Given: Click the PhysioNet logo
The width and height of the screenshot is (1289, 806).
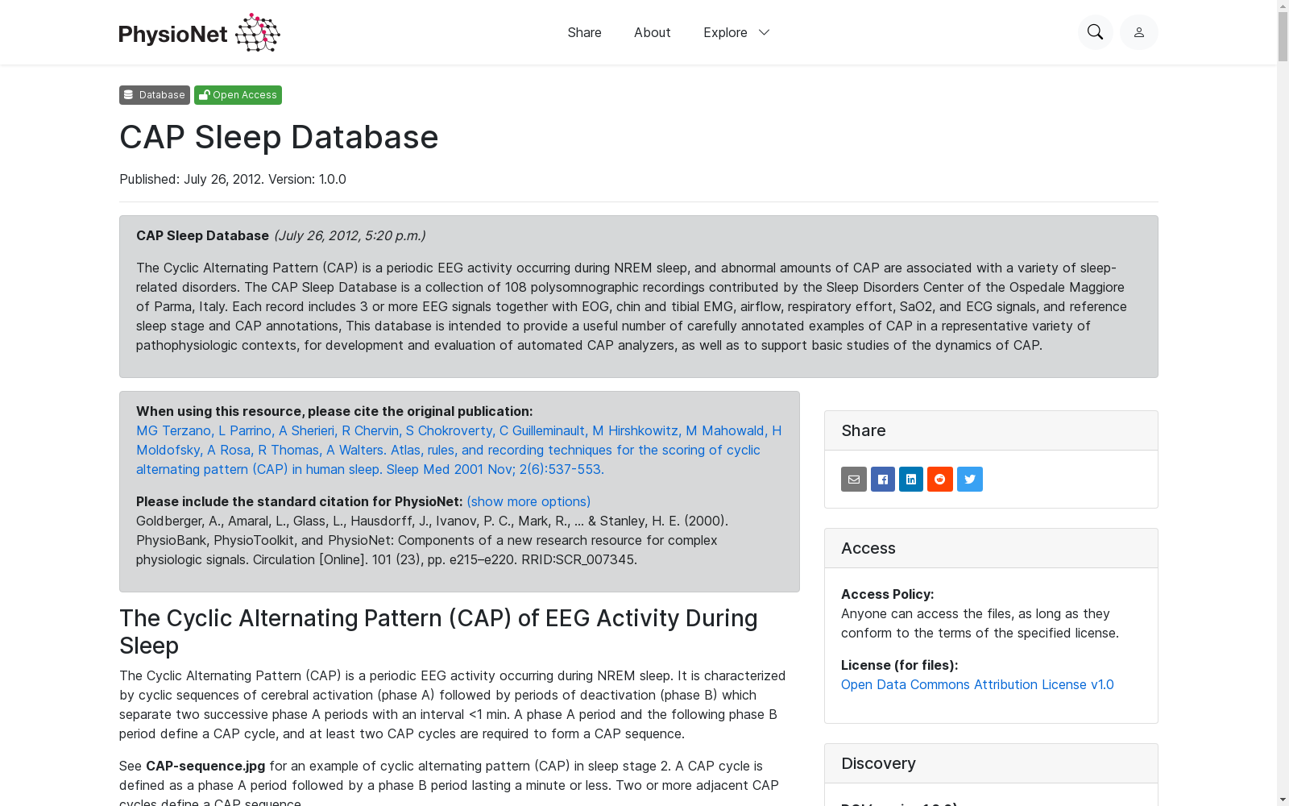Looking at the screenshot, I should tap(199, 32).
